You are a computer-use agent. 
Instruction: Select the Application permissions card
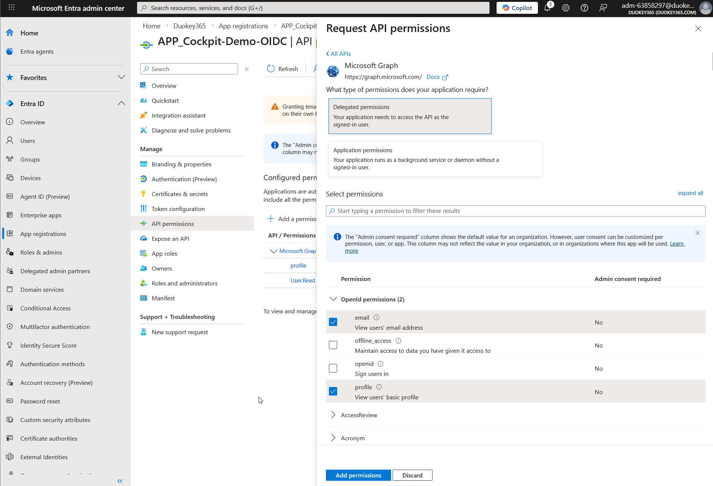click(435, 159)
